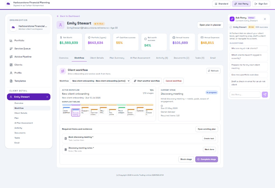
Task: Click the Book discovery meeting document icon
Action: [66, 139]
